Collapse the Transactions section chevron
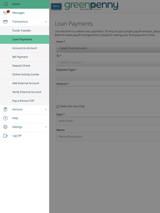 click(46, 22)
